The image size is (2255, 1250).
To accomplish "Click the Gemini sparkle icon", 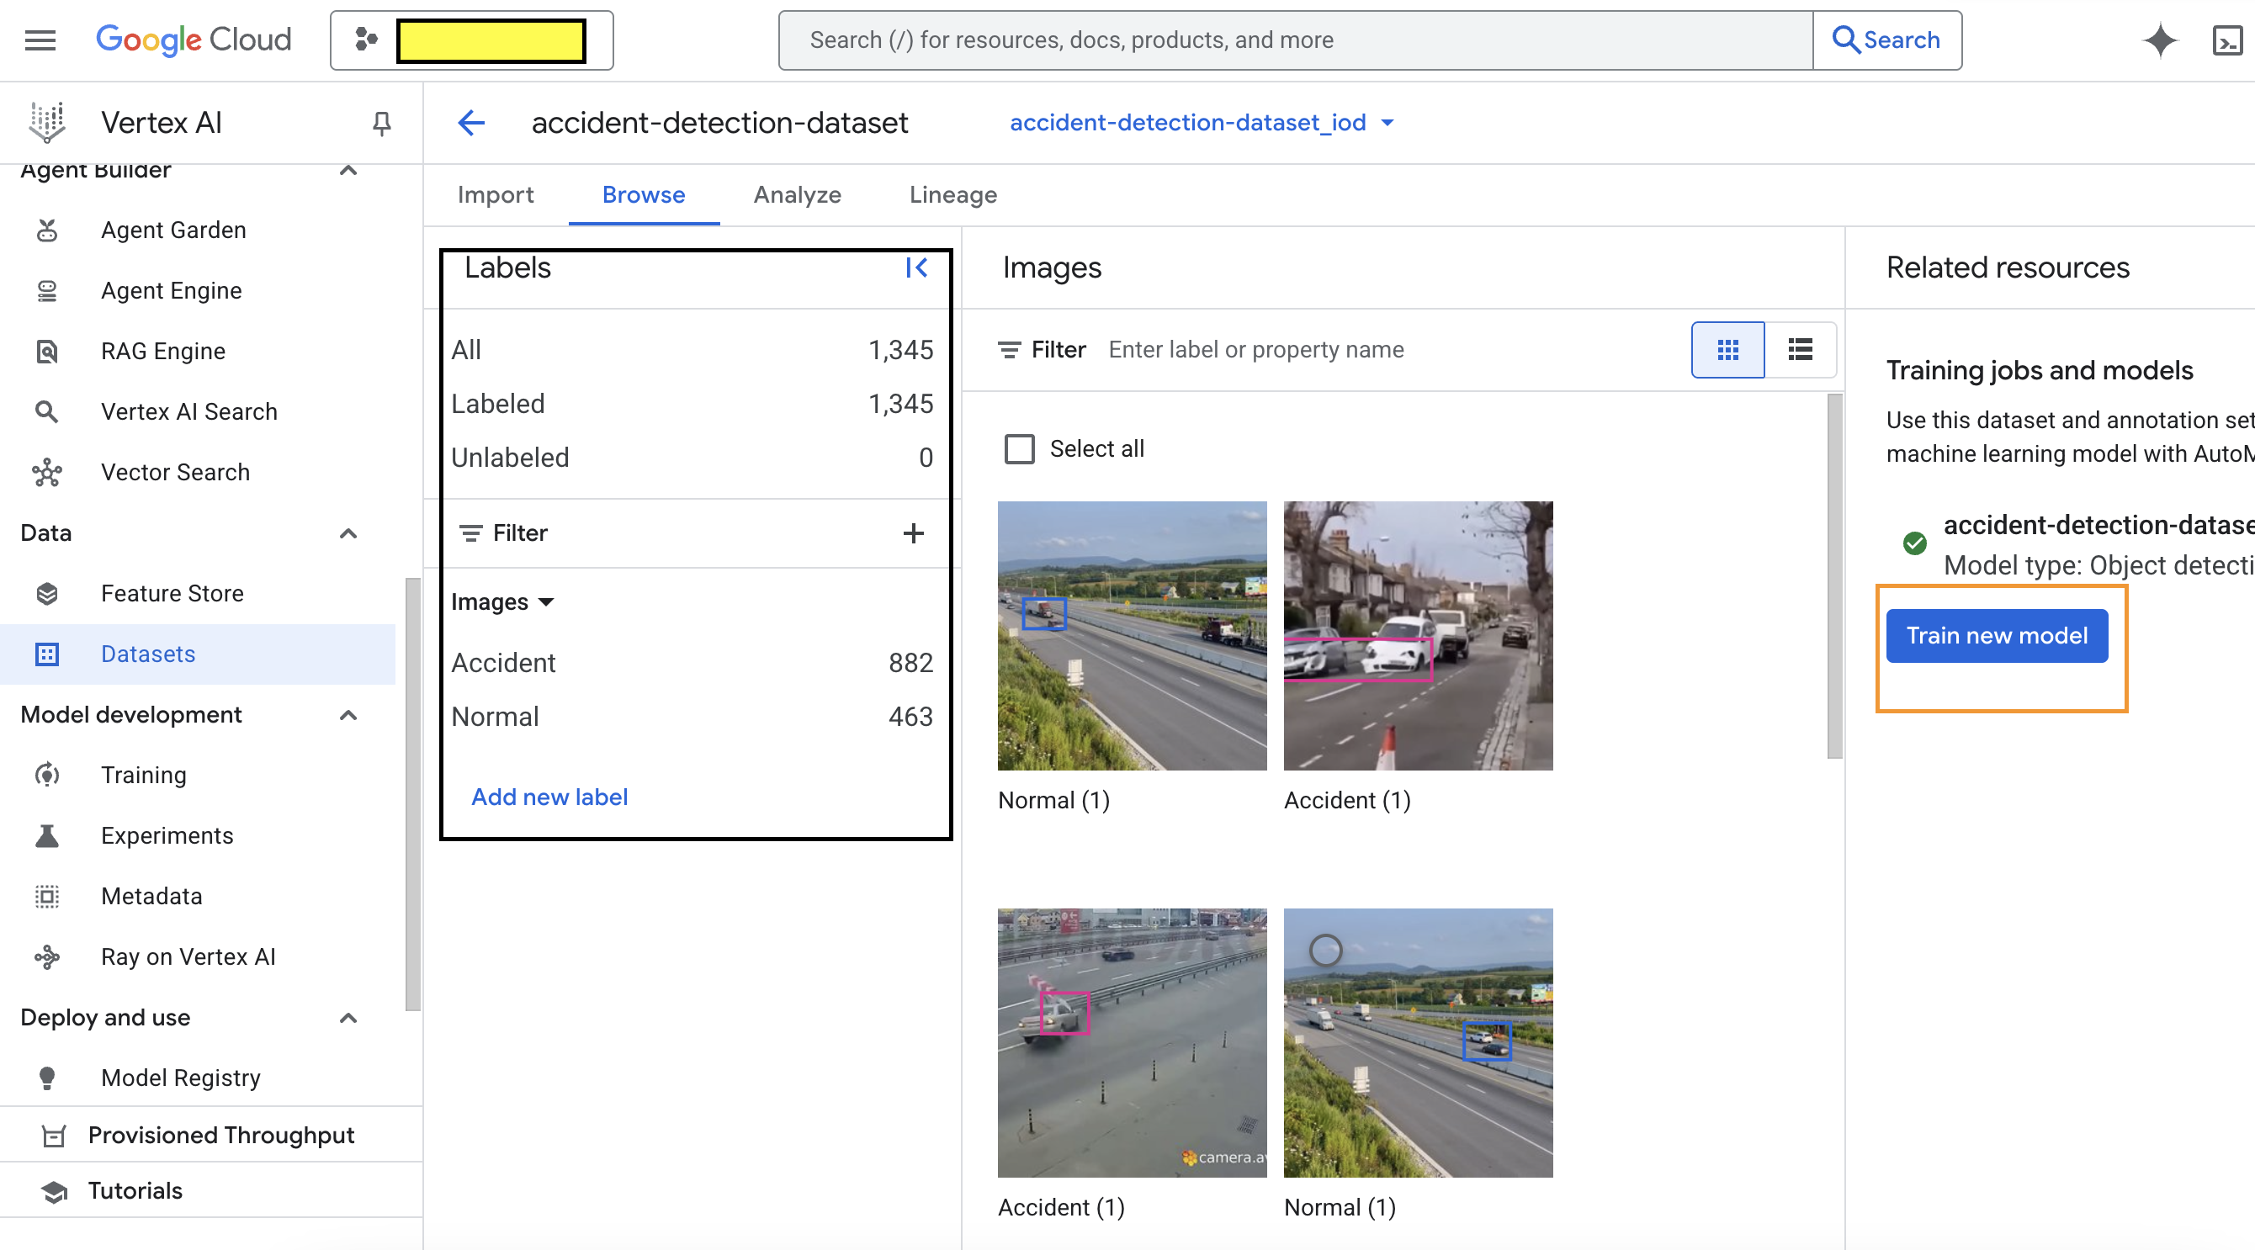I will coord(2160,40).
